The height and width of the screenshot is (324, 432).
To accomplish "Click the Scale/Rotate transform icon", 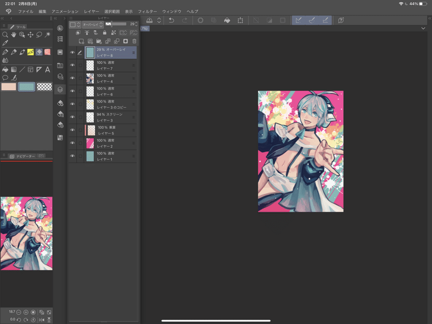I will [x=240, y=20].
